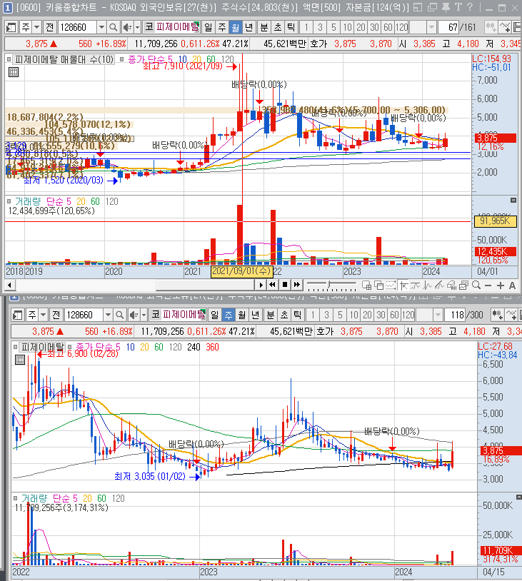Click the scrollbar left arrow under monthly chart

point(9,285)
